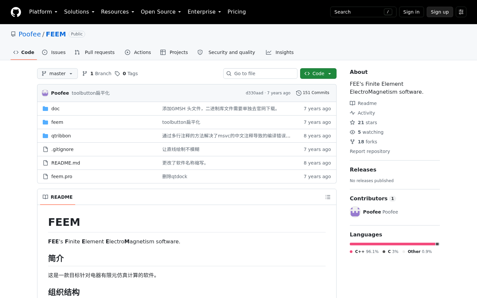Click the Contributors heading link
Screen dimensions: 477x298
coord(373,198)
